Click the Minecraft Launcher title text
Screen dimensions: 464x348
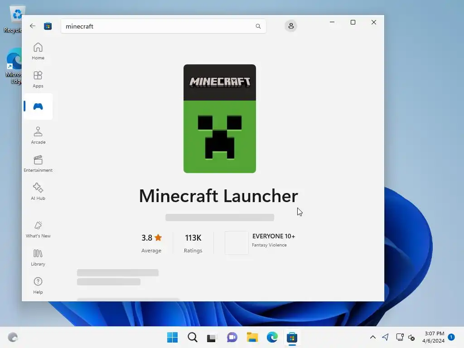(x=218, y=196)
